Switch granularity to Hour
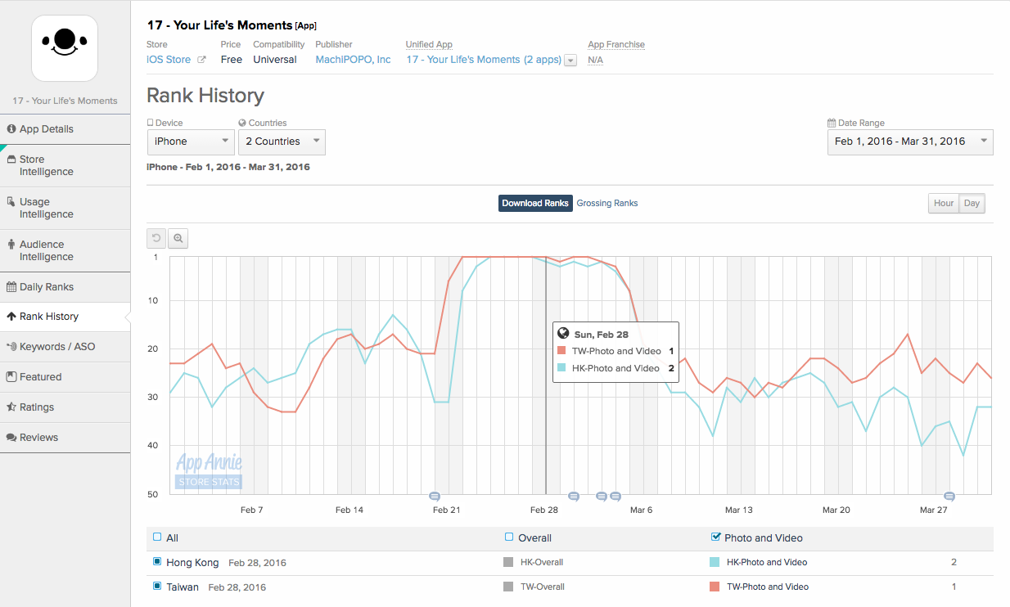The height and width of the screenshot is (607, 1010). [944, 203]
